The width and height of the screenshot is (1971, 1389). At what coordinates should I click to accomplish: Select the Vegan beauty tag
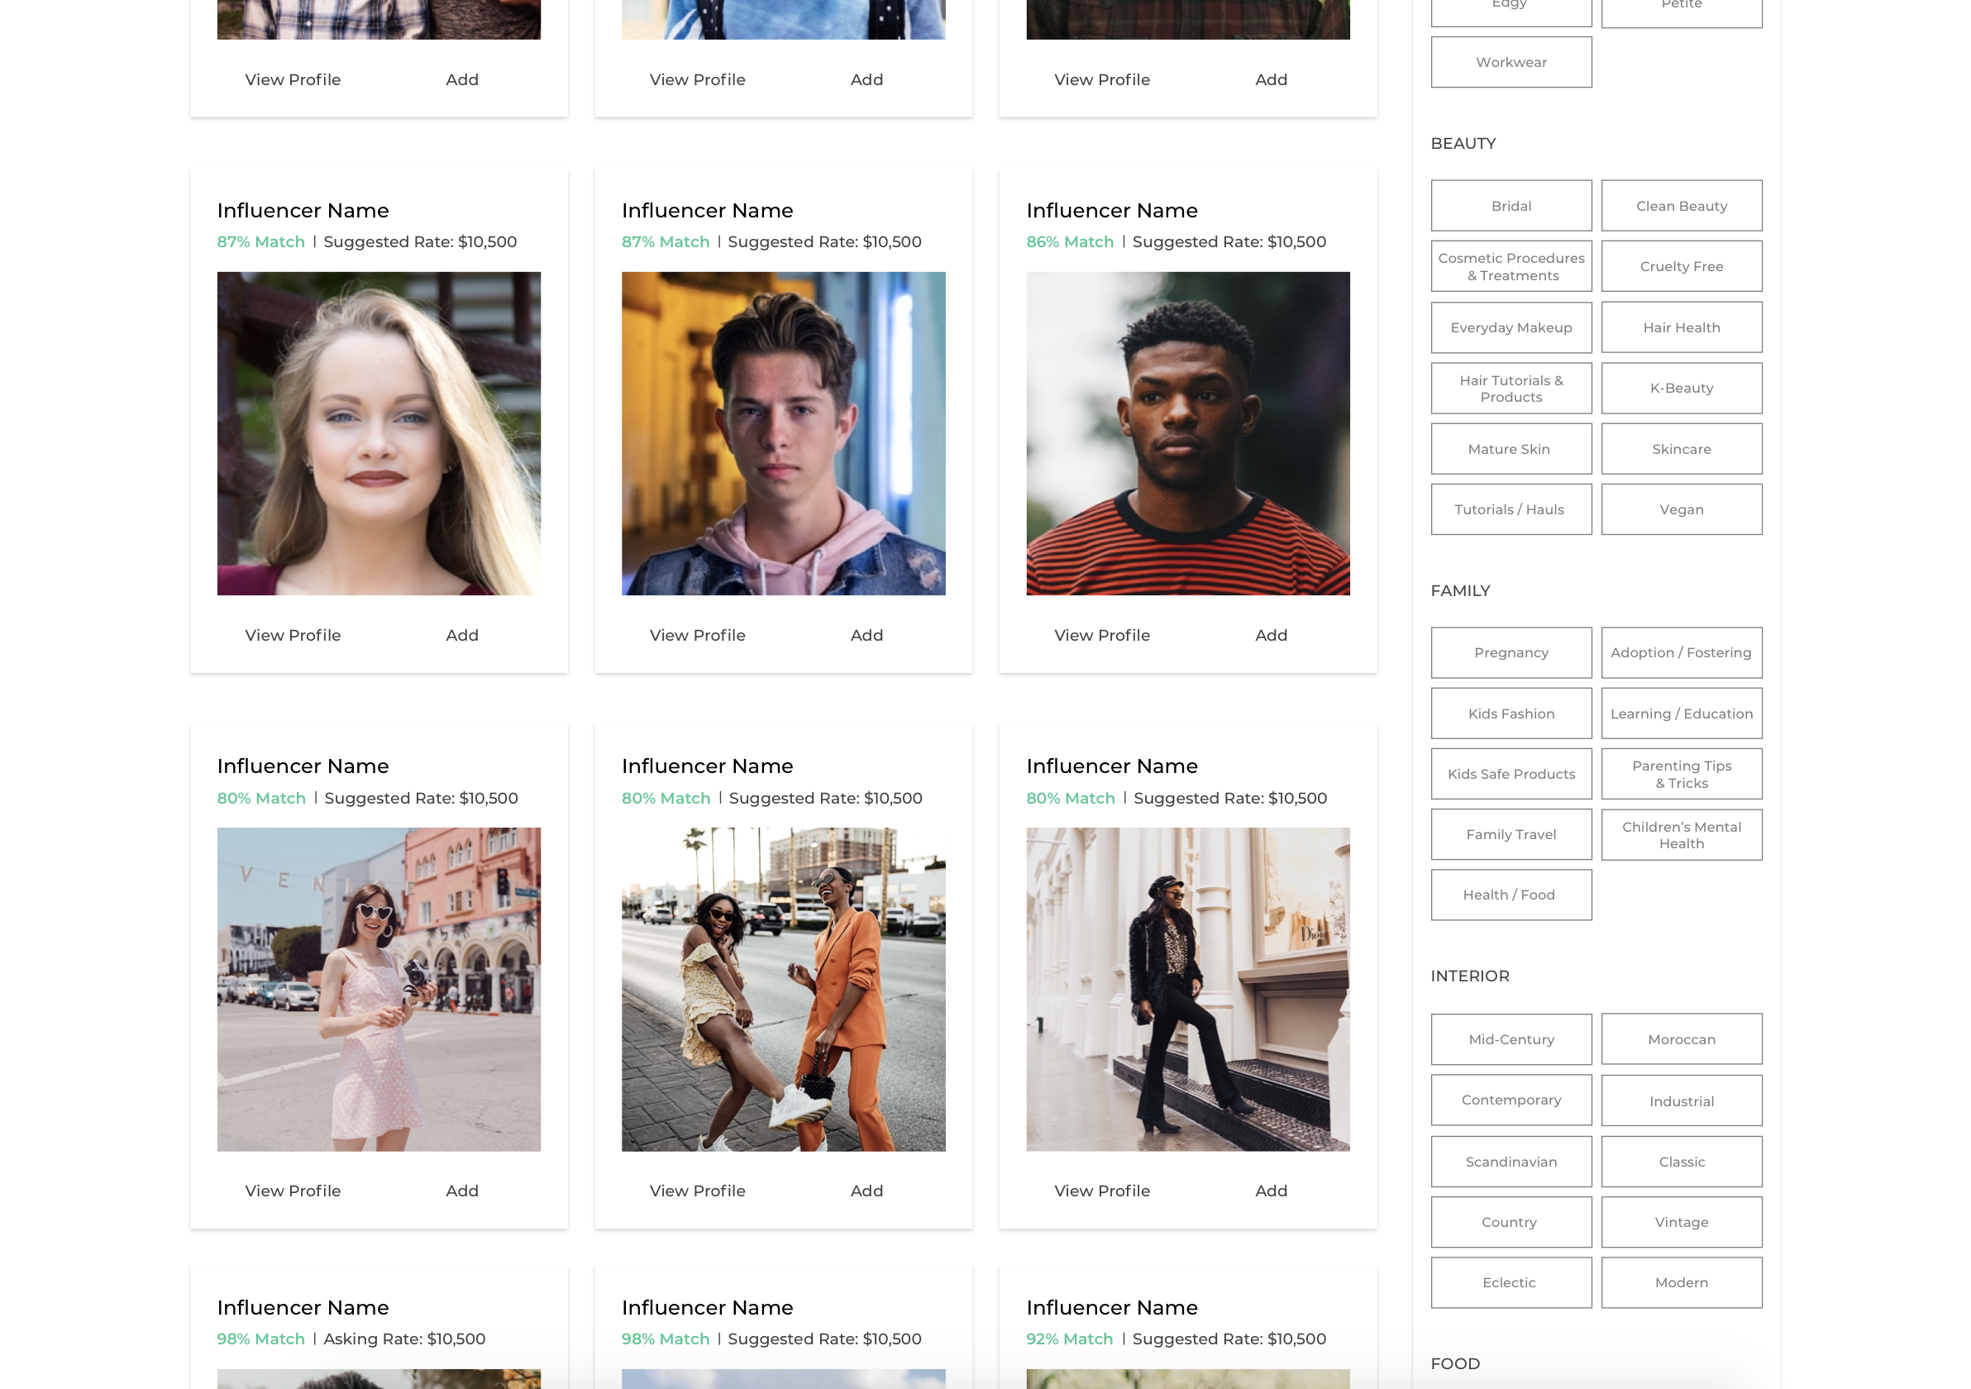click(1681, 509)
